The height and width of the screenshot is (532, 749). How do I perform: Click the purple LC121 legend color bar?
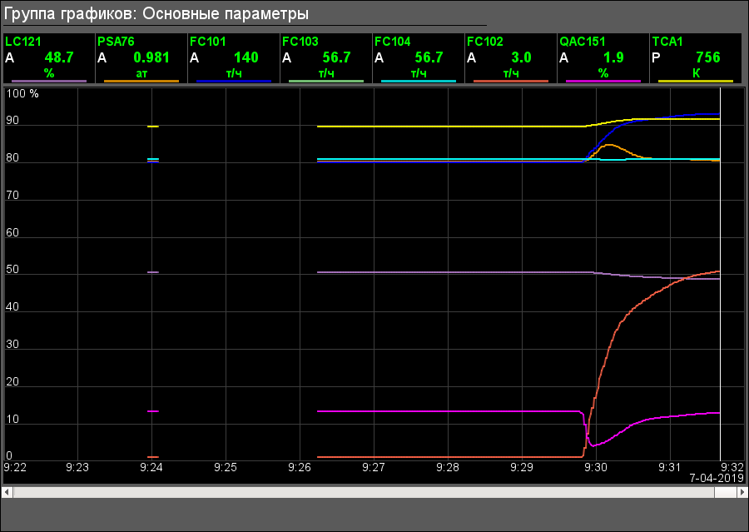coord(49,82)
